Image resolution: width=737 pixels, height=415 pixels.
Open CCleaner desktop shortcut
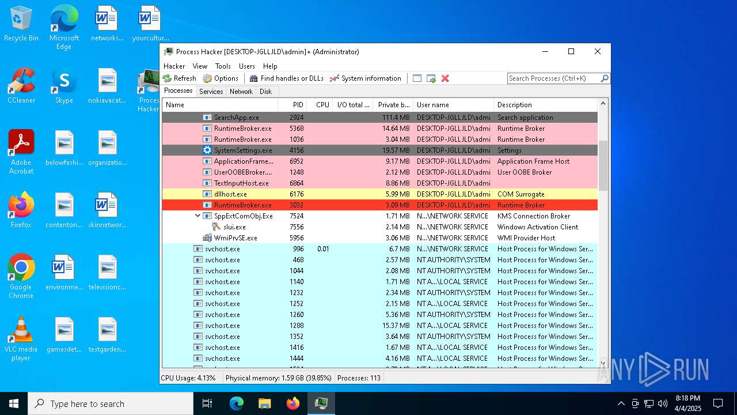[x=21, y=86]
